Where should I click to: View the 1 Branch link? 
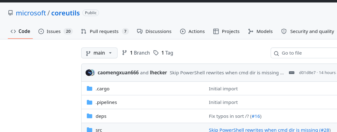coord(136,53)
